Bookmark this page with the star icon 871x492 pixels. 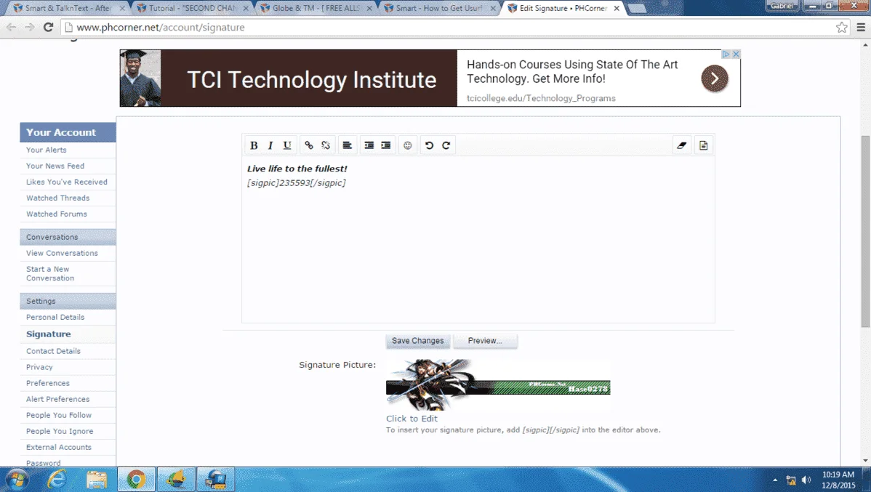tap(842, 27)
